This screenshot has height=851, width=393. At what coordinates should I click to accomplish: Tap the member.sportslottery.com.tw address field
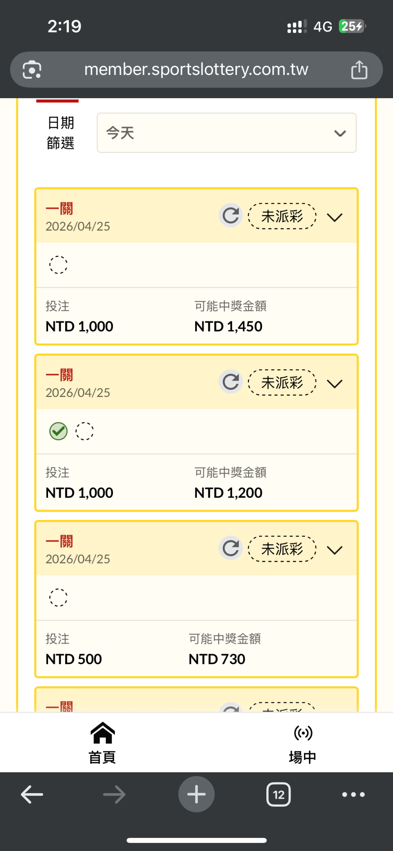tap(196, 70)
